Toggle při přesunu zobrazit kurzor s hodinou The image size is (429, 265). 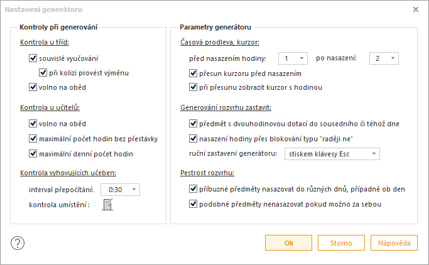click(193, 87)
